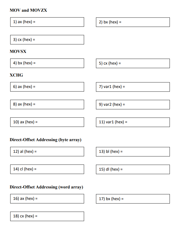Click the 'Direct-Offset Addressing (word array)' heading
The width and height of the screenshot is (181, 226).
click(x=46, y=187)
